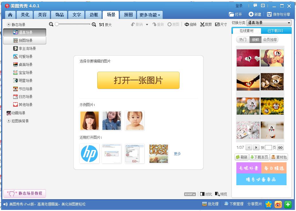Open the 撤销 history dropdown arrow
Viewport: 296px width, 211px height.
[147, 25]
